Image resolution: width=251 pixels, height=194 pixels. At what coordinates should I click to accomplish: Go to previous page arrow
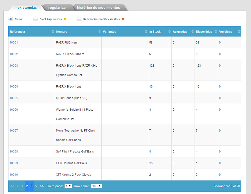pyautogui.click(x=18, y=186)
